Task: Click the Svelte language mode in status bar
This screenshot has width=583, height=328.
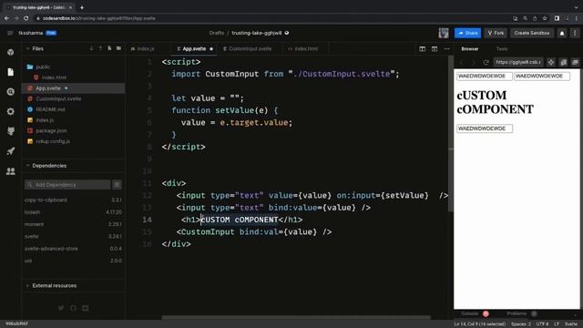Action: pyautogui.click(x=571, y=324)
